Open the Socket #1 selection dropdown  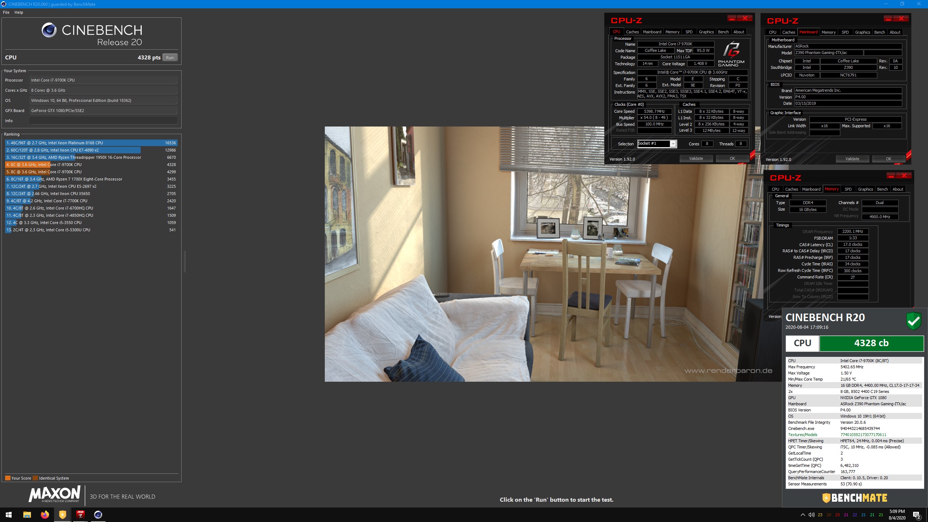(657, 144)
